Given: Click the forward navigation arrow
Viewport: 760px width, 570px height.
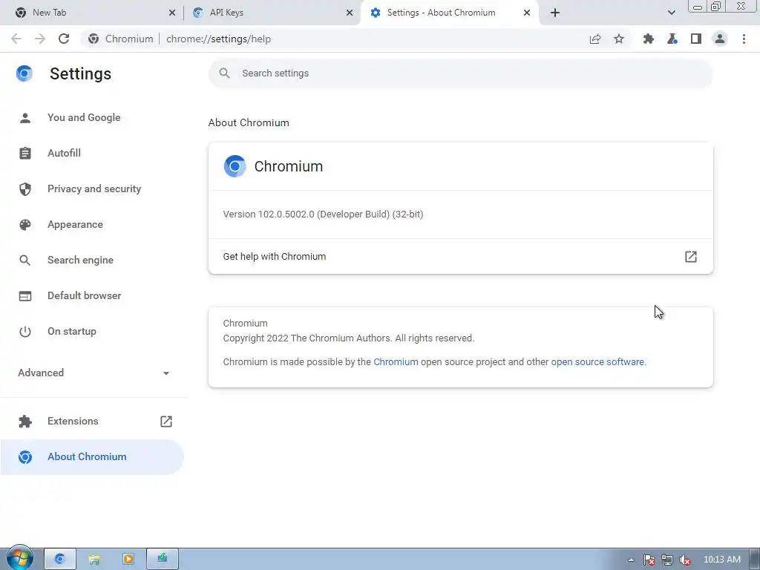Looking at the screenshot, I should pos(40,39).
